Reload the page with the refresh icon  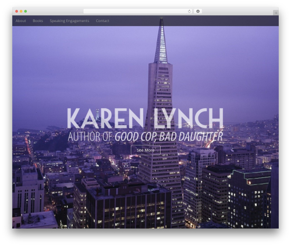189,12
